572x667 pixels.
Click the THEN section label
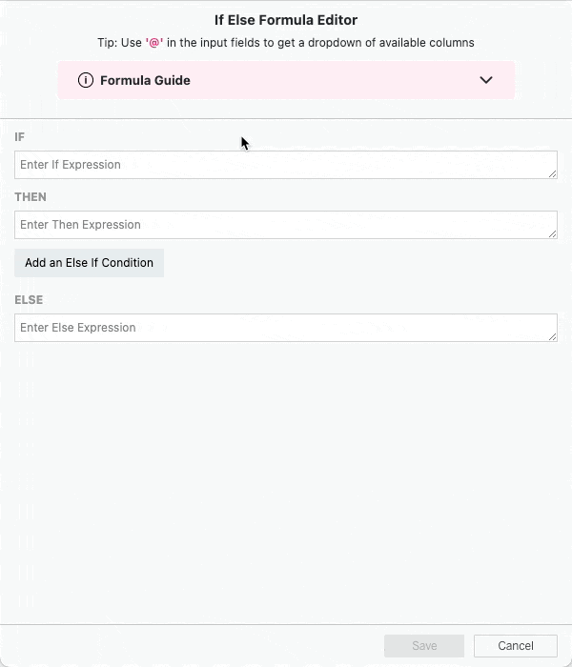coord(31,197)
